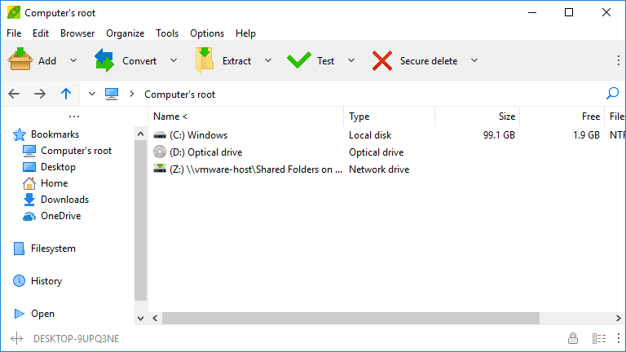The width and height of the screenshot is (626, 352).
Task: Select Downloads in the Bookmarks sidebar
Action: [x=64, y=200]
